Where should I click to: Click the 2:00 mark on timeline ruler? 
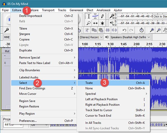(137, 44)
